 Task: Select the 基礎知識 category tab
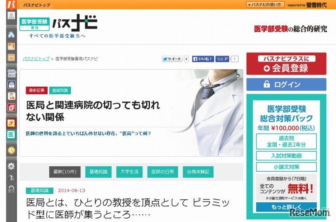(98, 172)
